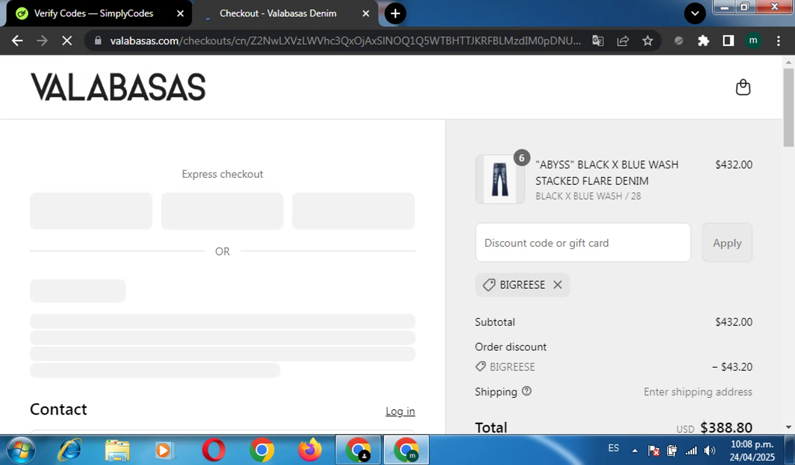The height and width of the screenshot is (465, 795).
Task: Click the browser forward arrow
Action: (42, 41)
